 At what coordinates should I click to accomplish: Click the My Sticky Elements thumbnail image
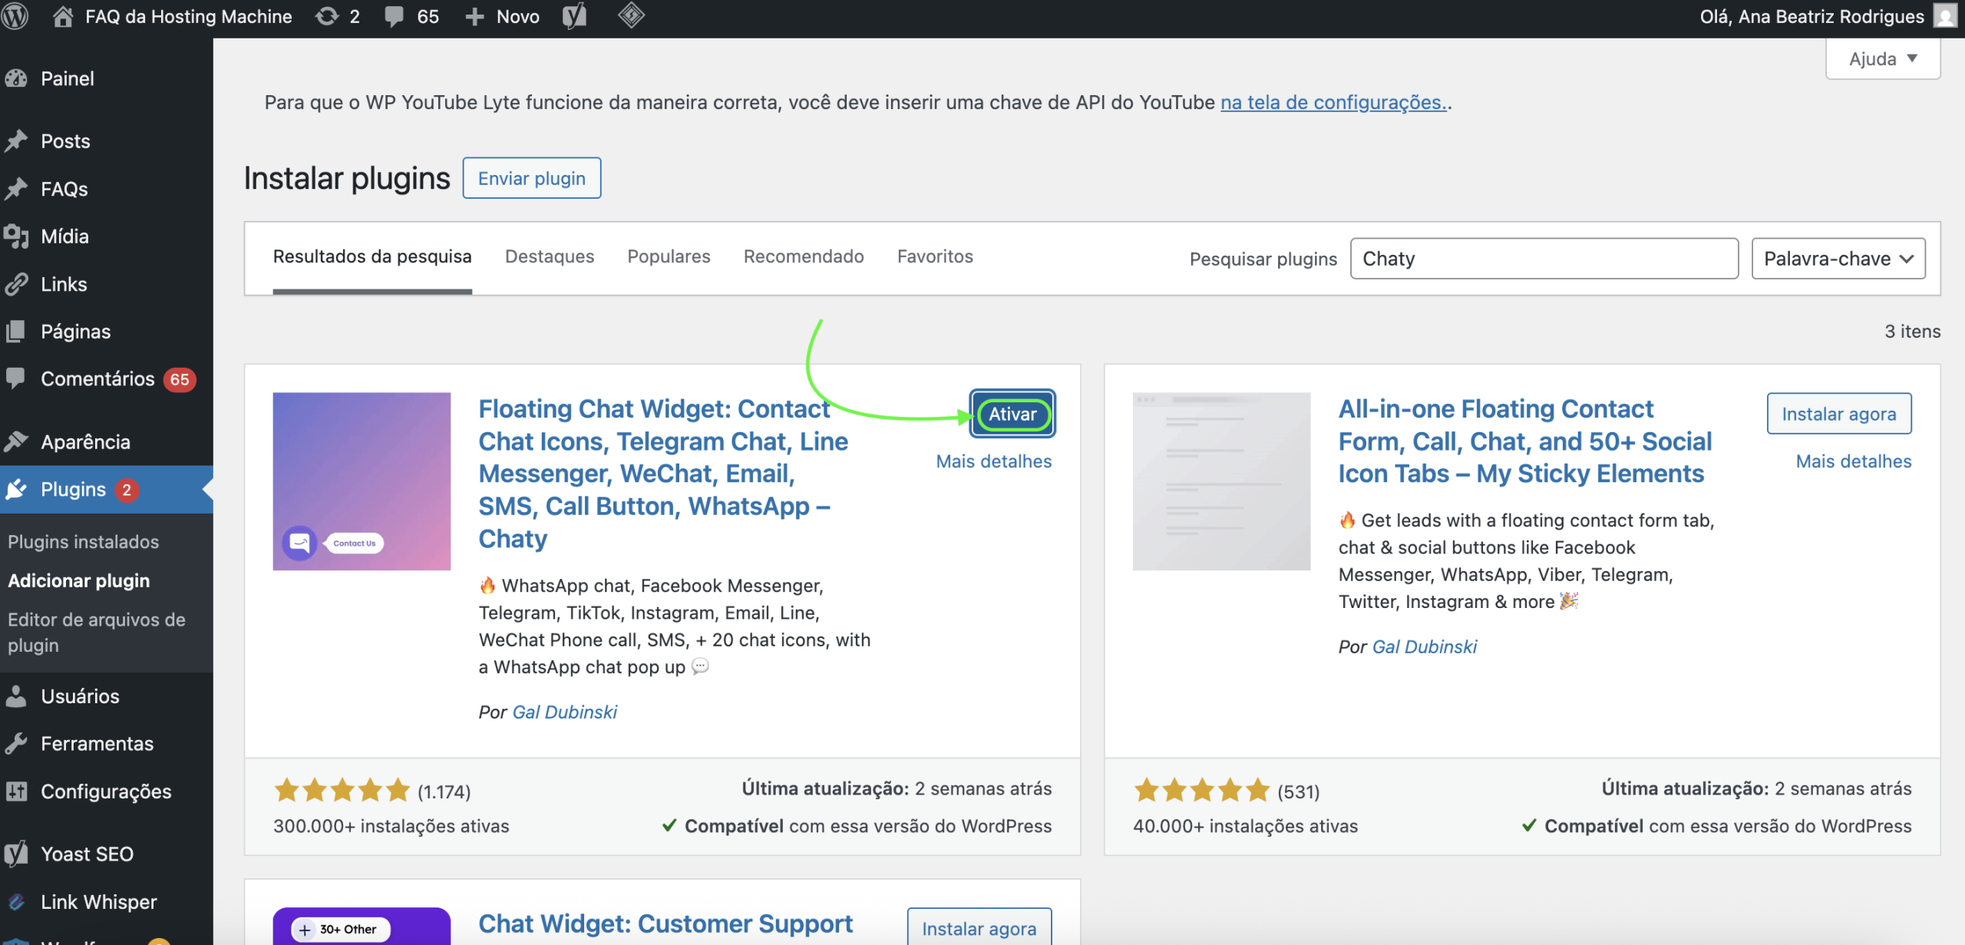click(1221, 481)
